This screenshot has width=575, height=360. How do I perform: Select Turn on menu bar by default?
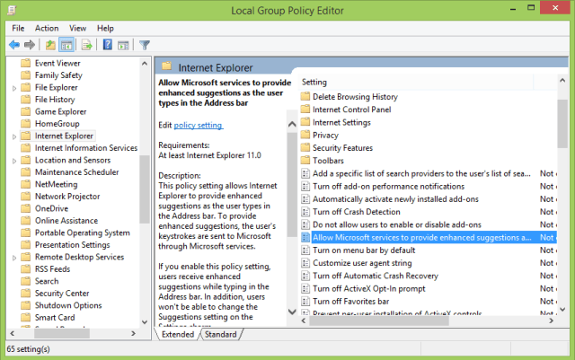[364, 250]
